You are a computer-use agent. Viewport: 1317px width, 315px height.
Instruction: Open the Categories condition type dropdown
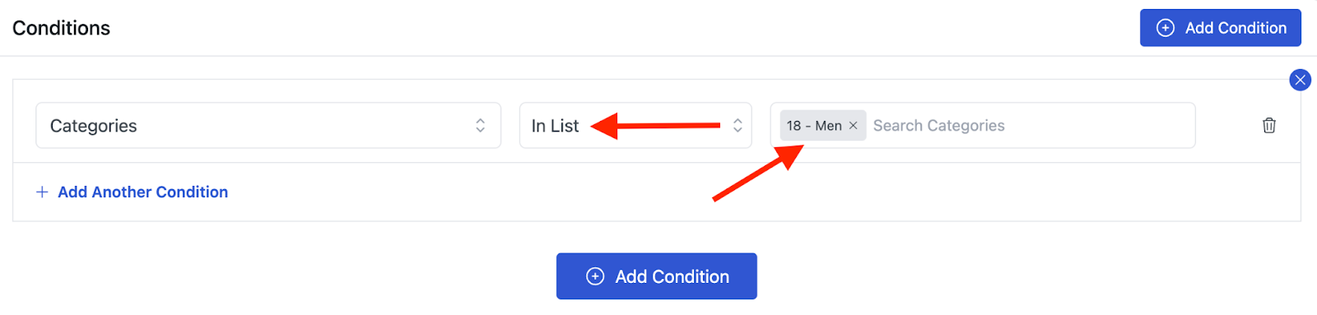click(268, 125)
